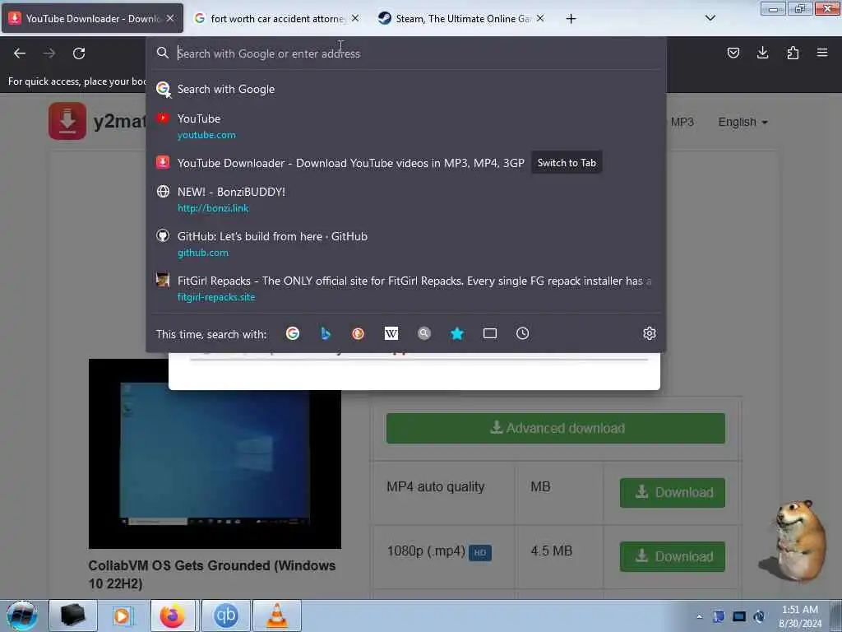Open the extensions puzzle icon
The width and height of the screenshot is (842, 632).
(x=793, y=53)
